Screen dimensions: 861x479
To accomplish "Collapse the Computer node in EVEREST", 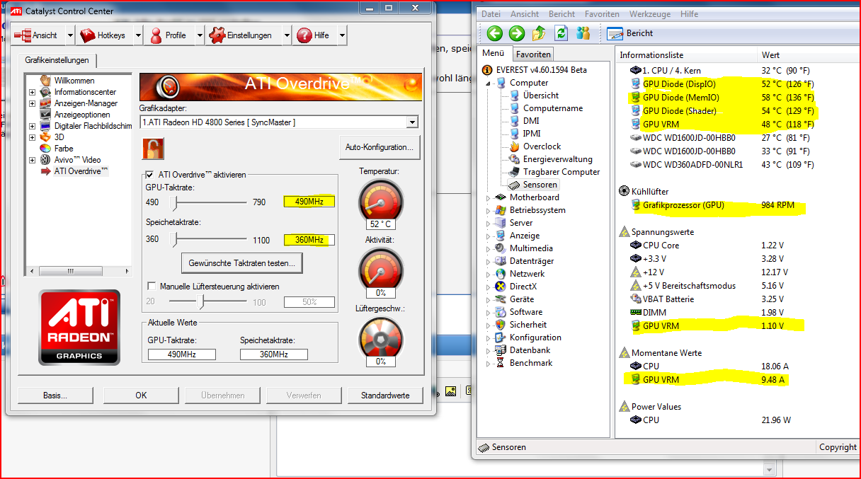I will point(488,83).
